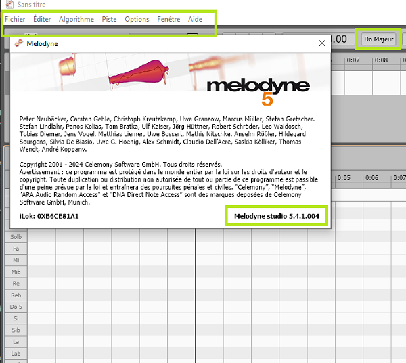Click the Do 5 piano key label

(16, 307)
